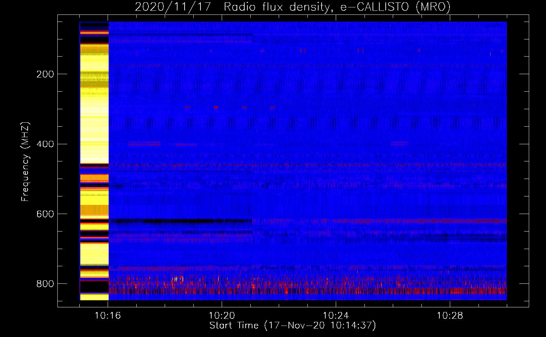546x337 pixels.
Task: Click the "Start Time (17-Nov-20 10:14:37)" axis label
Action: [x=293, y=326]
